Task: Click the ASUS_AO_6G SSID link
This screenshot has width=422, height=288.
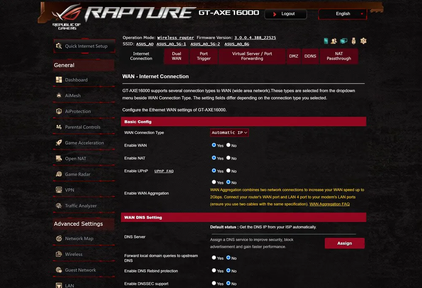Action: (237, 44)
